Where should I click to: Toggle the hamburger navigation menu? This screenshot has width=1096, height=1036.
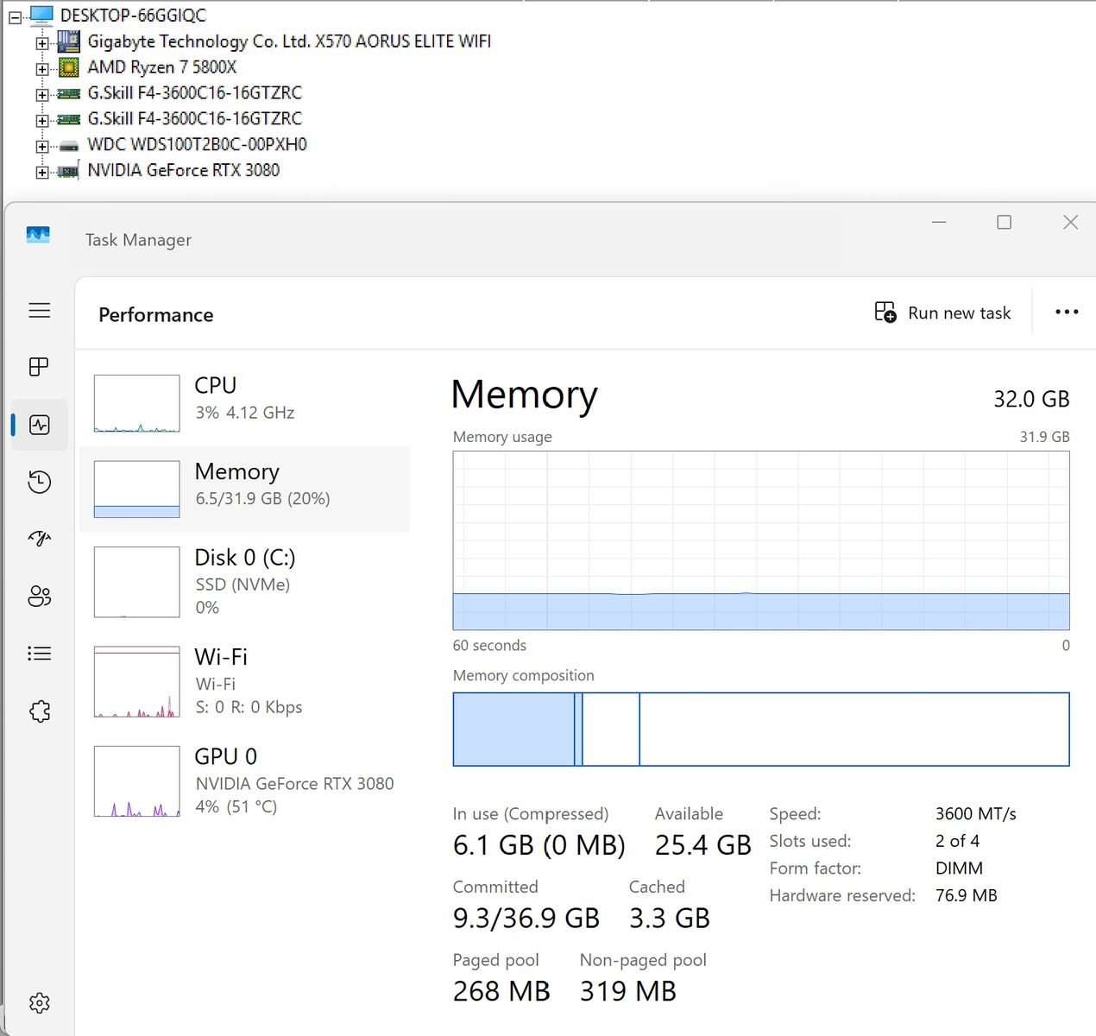pyautogui.click(x=39, y=310)
